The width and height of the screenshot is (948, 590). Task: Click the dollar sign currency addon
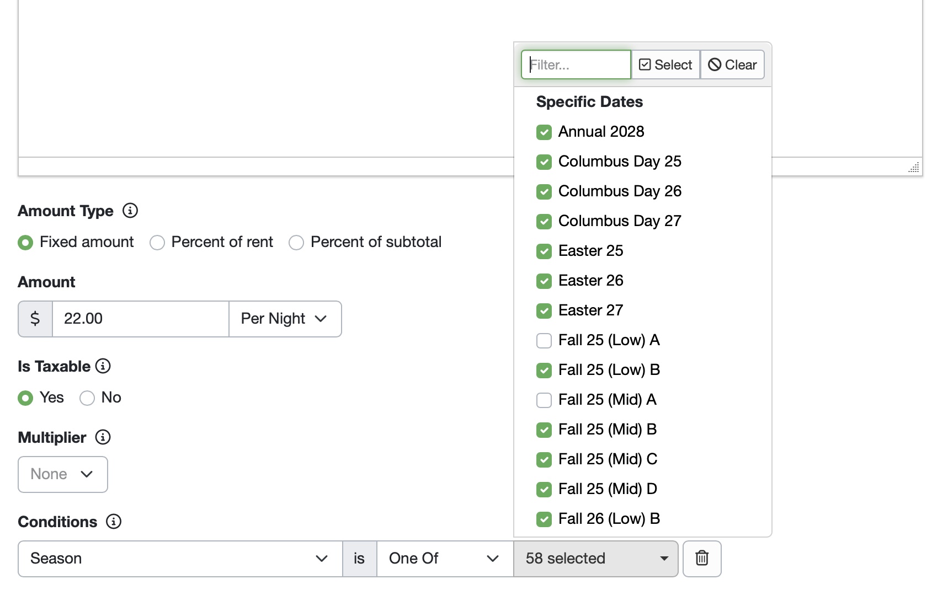click(35, 319)
